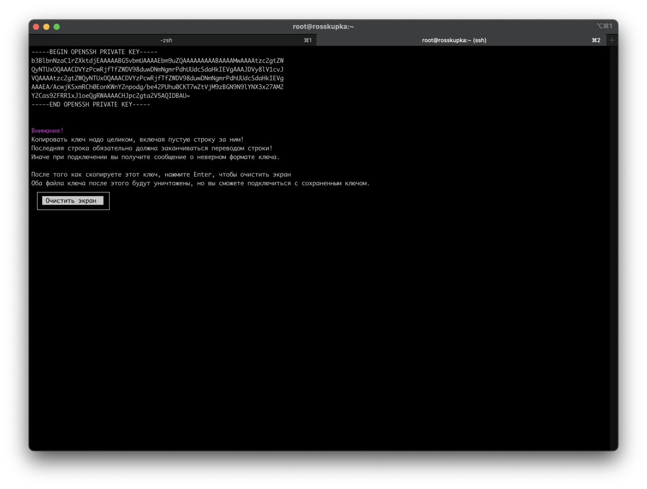Click the BEGIN OPENSSH PRIVATE KEY line
This screenshot has height=489, width=647.
[94, 52]
